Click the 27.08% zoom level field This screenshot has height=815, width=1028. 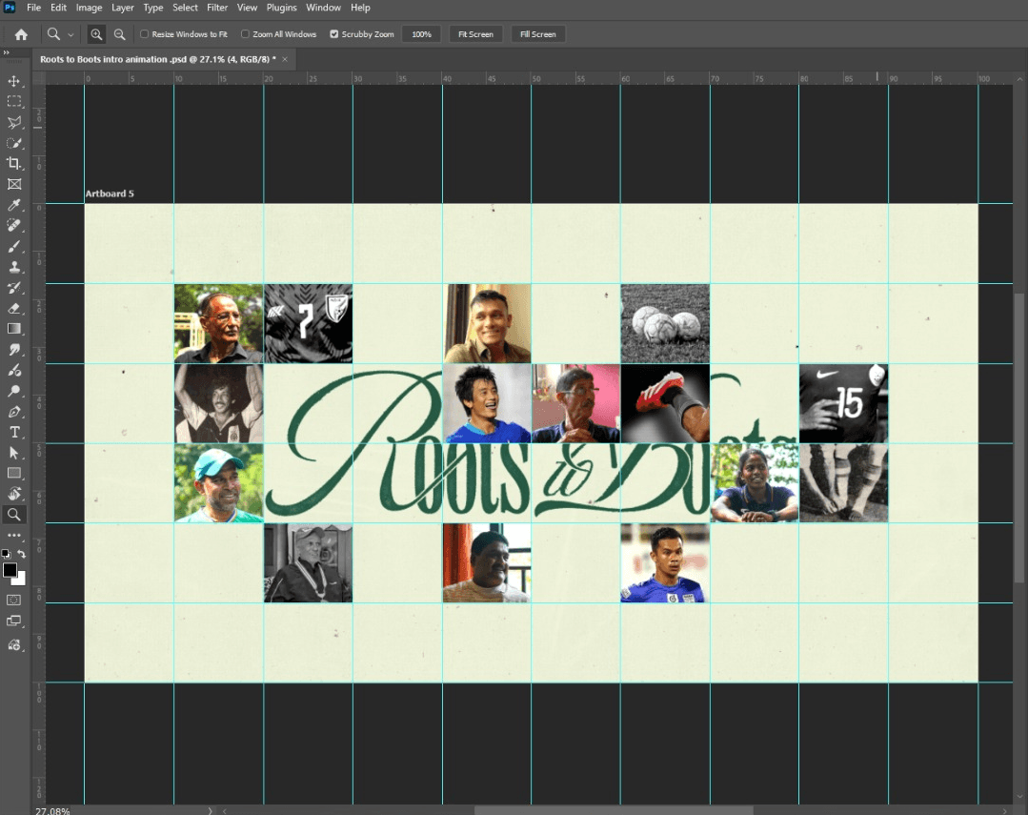tap(52, 811)
